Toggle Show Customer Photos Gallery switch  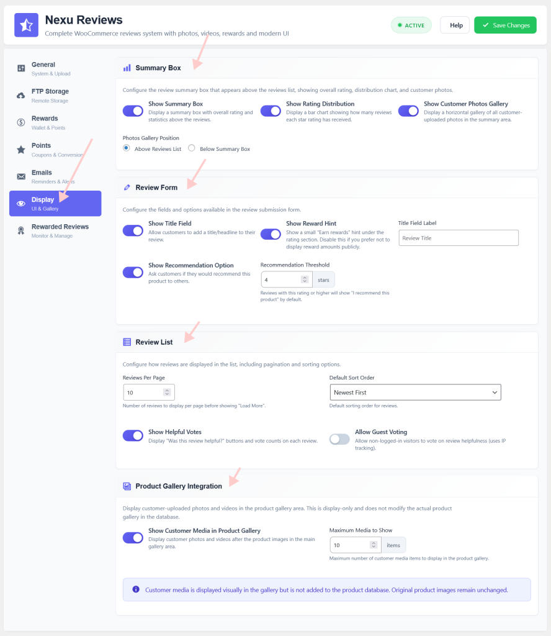tap(408, 111)
